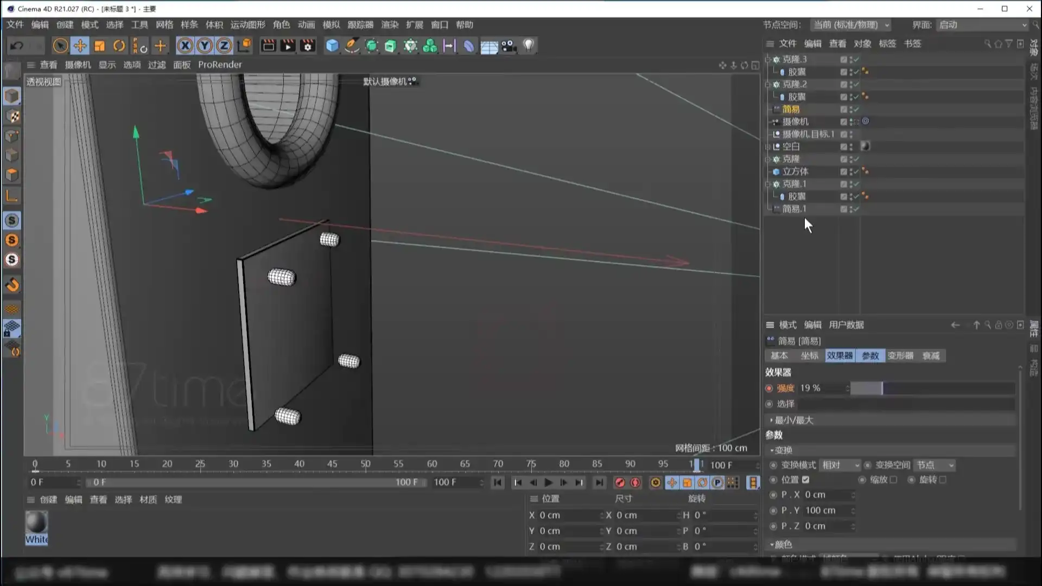This screenshot has width=1042, height=586.
Task: Disable the 位置 checkbox in parameters
Action: 805,480
